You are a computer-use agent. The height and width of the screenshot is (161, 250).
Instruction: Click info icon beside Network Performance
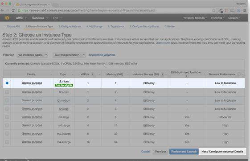coord(239,74)
